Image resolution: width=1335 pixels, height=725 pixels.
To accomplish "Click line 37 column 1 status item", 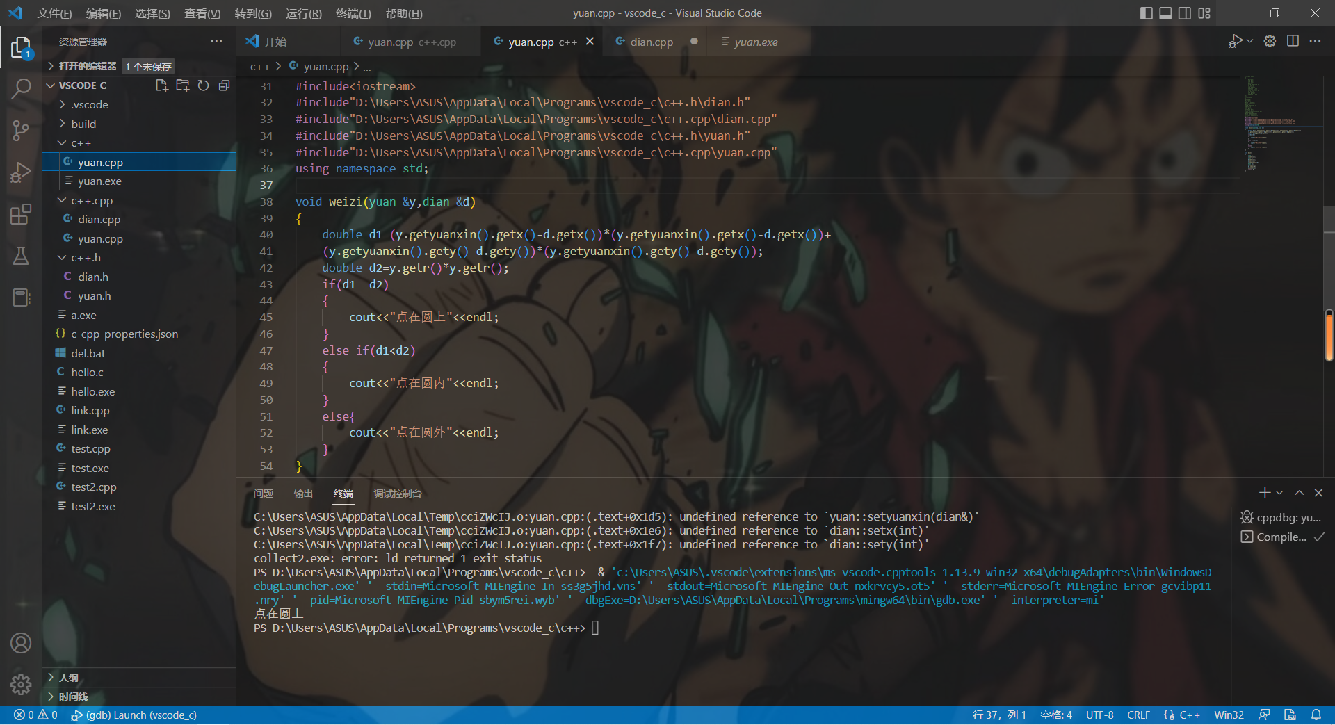I will point(999,715).
